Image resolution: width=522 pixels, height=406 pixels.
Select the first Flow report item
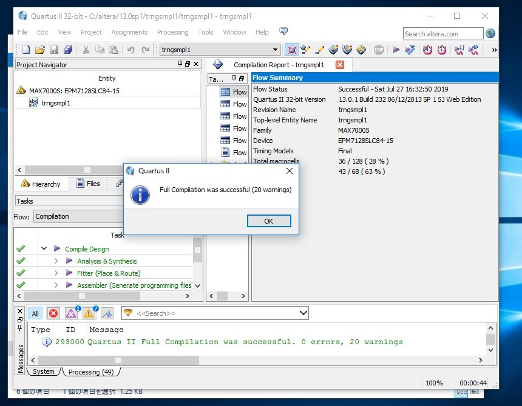click(x=233, y=92)
